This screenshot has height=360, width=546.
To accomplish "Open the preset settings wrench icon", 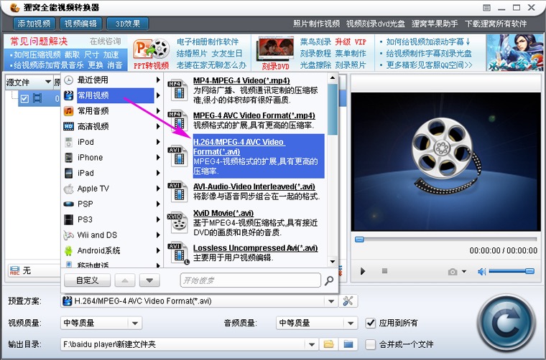I will 348,301.
